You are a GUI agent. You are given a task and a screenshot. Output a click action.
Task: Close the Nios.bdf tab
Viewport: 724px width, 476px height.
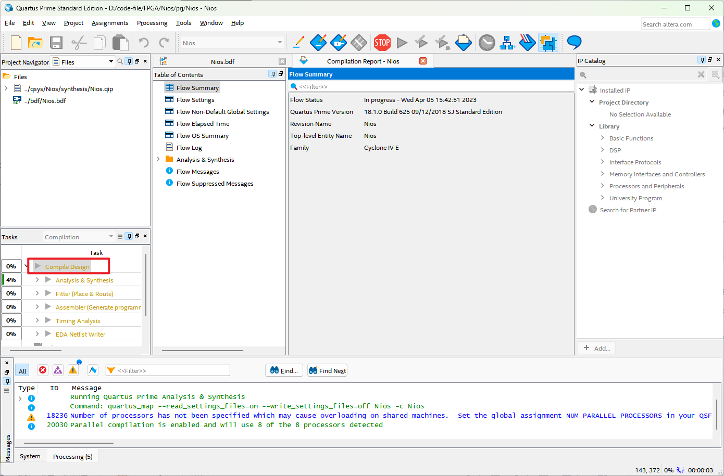click(282, 61)
